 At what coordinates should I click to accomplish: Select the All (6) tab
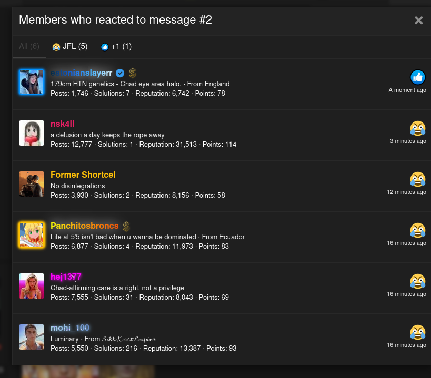pos(29,47)
